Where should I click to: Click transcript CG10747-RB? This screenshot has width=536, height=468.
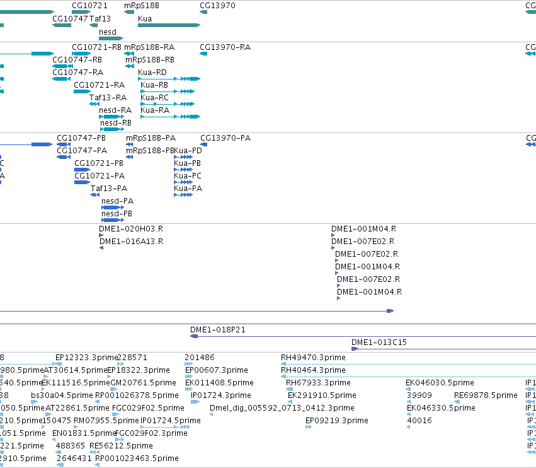coord(62,66)
